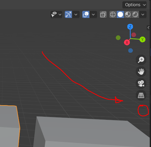Switch perspective/orthographic with grid button
151x147 pixels.
coord(141,95)
